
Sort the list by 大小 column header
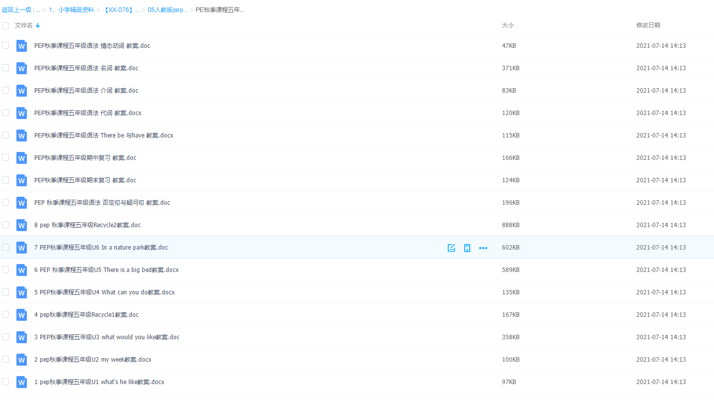(x=508, y=25)
